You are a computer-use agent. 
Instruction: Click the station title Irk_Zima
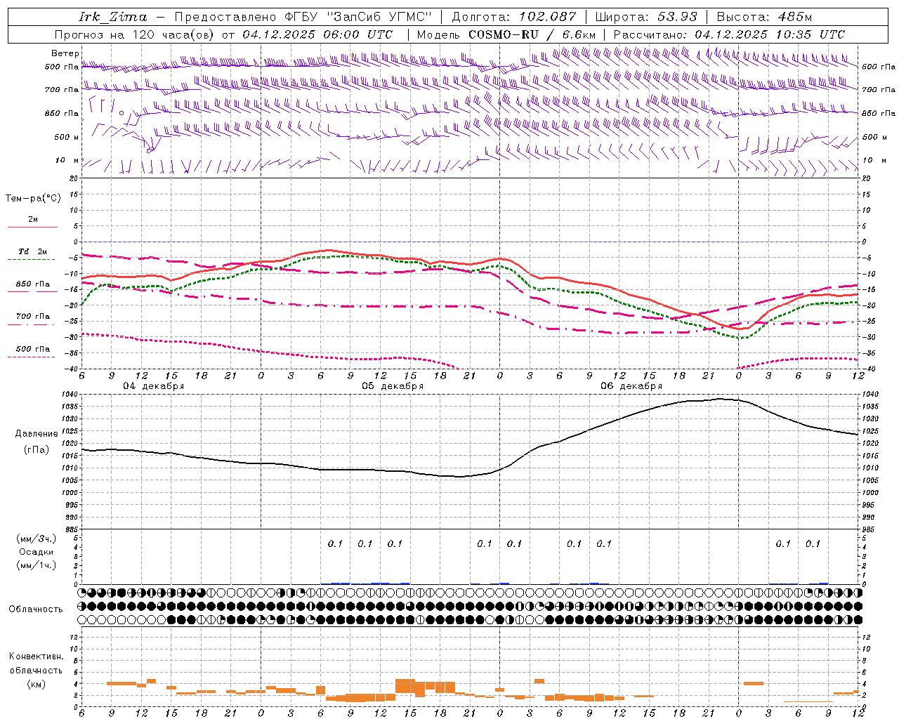113,17
